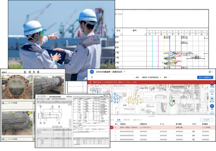
Task: Click the top blue pin of the blue cluster
Action: pos(115,95)
